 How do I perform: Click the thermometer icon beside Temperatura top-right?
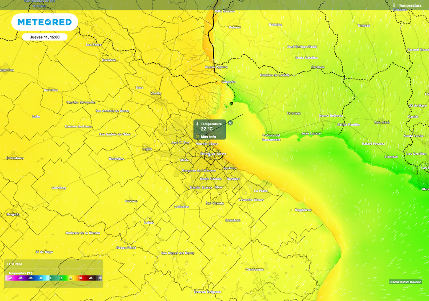[x=395, y=5]
